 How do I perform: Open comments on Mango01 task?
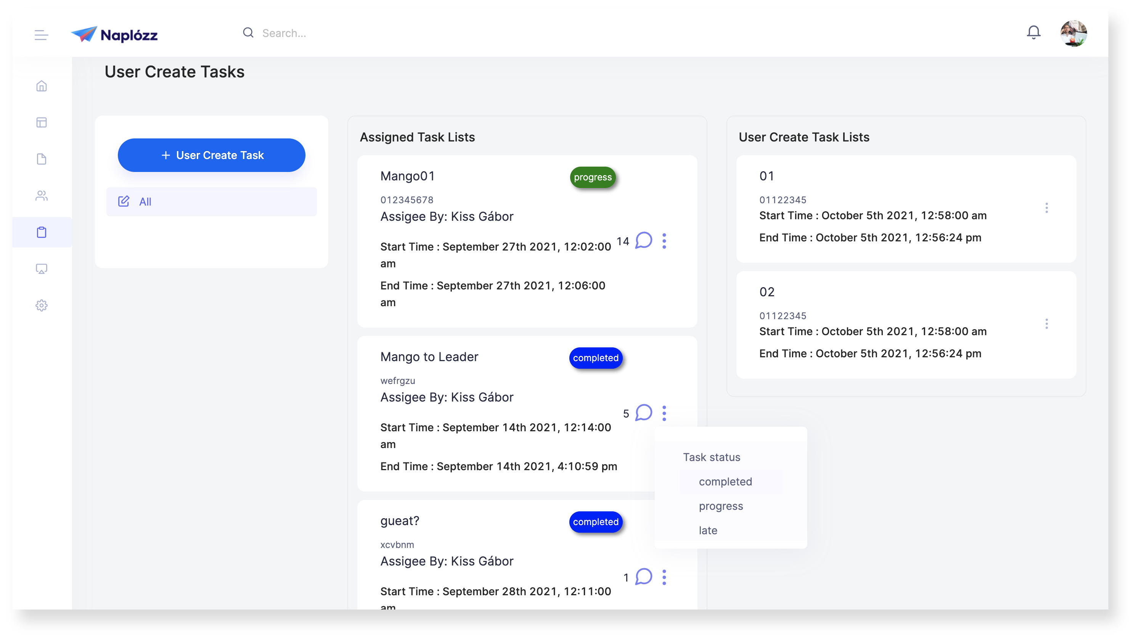(643, 241)
